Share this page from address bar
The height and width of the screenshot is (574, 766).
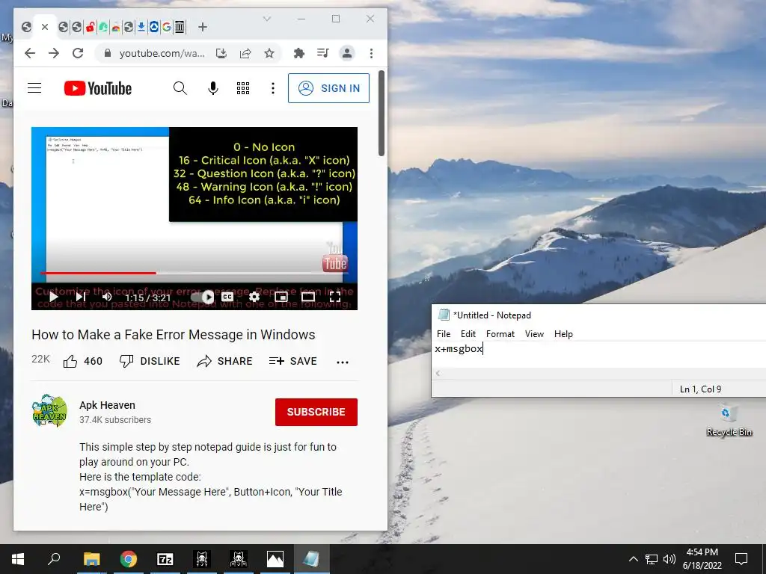pos(245,53)
